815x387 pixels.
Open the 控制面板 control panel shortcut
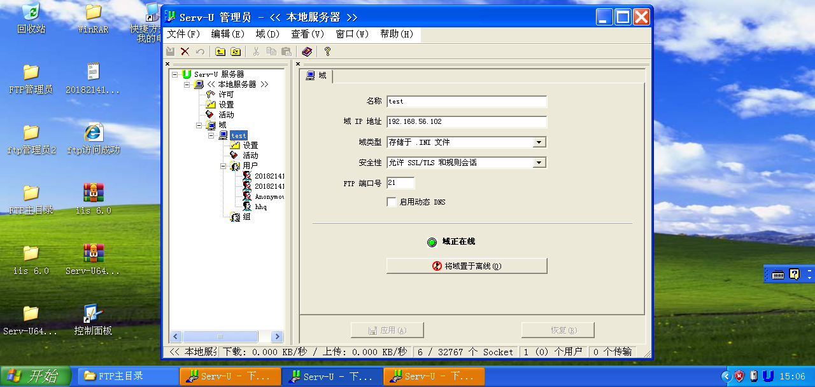pos(93,320)
